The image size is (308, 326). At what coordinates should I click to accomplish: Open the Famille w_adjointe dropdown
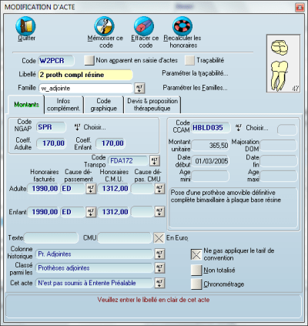point(139,88)
